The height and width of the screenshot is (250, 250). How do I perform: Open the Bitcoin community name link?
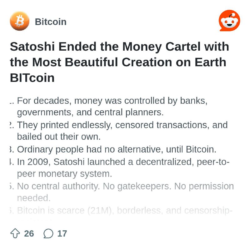pos(51,22)
